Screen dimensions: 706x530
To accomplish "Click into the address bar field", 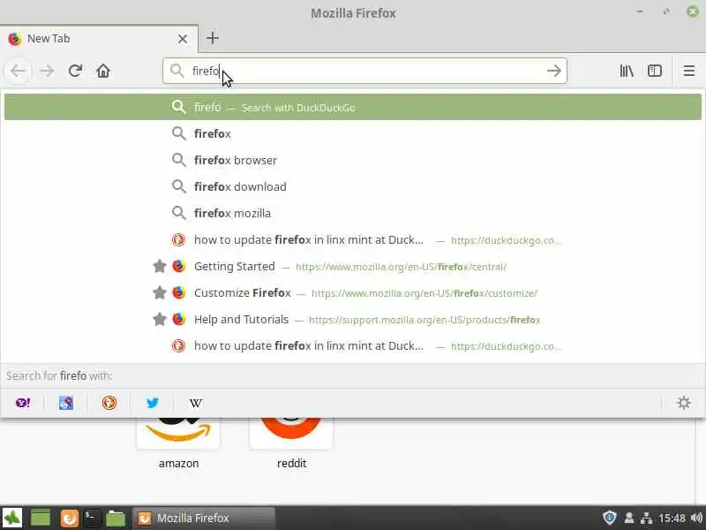I will pos(364,71).
